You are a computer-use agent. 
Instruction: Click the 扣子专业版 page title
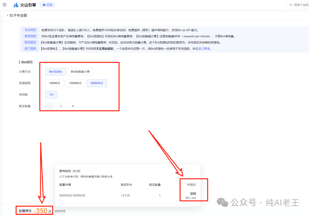click(18, 15)
